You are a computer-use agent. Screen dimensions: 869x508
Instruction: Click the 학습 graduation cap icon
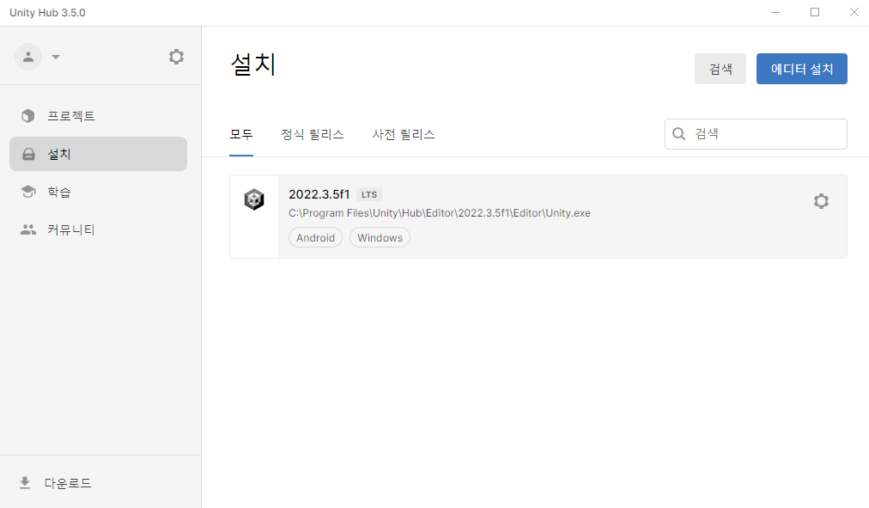(x=28, y=192)
